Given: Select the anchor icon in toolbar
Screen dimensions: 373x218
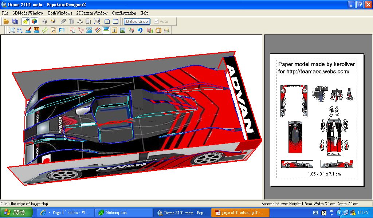Looking at the screenshot, I should coord(80,21).
